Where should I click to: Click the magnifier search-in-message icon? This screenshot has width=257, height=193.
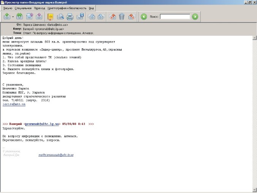[x=60, y=17]
